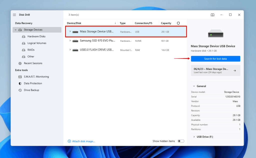
Task: Open Drive Backup tool
Action: [x=31, y=90]
